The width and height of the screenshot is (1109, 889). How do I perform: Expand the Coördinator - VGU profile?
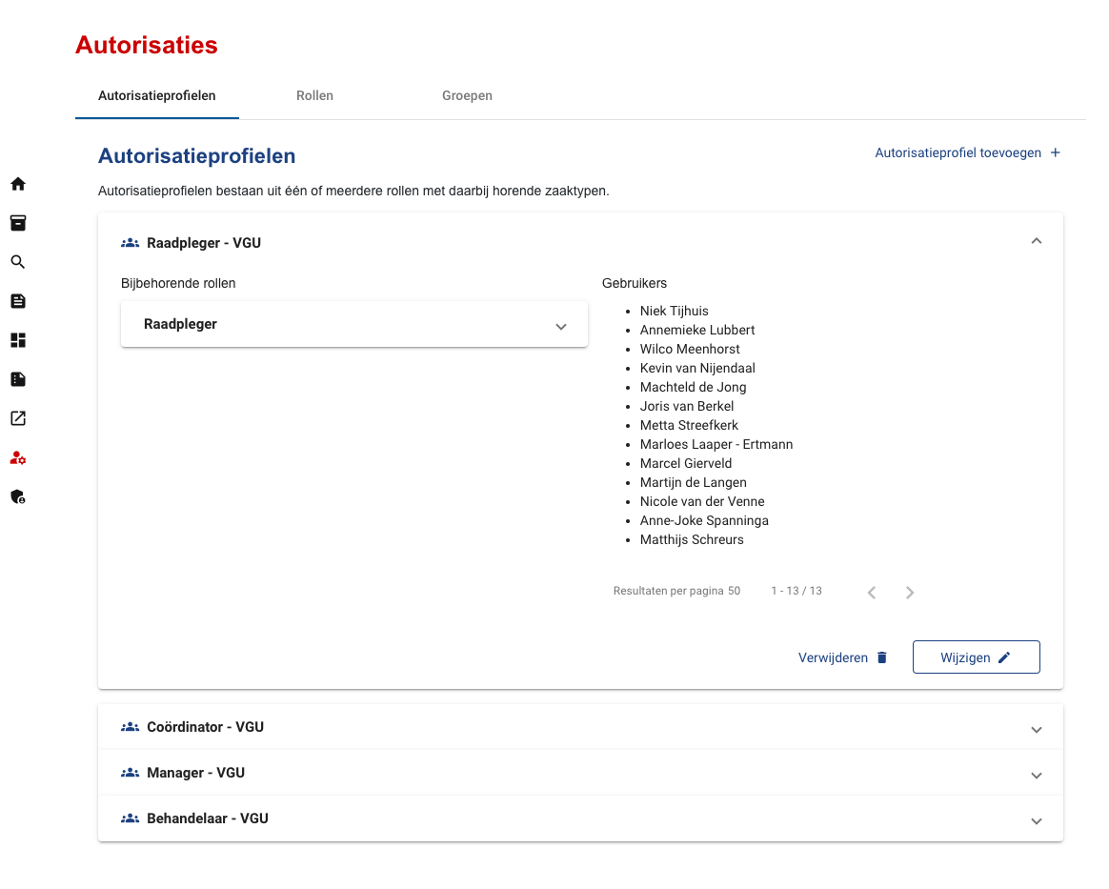[x=1037, y=730]
